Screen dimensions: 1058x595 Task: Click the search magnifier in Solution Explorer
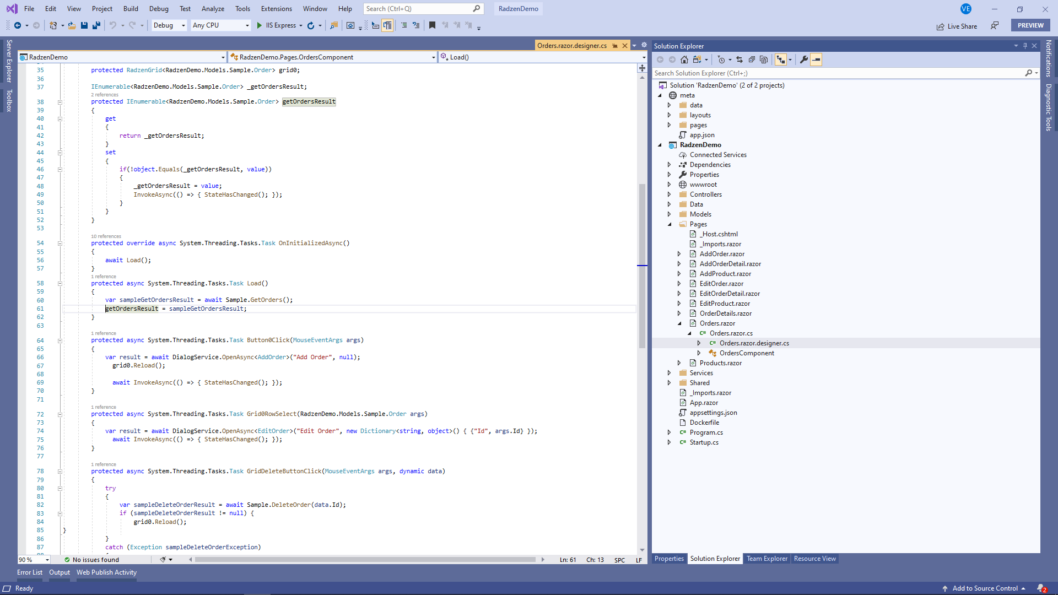click(x=1028, y=73)
